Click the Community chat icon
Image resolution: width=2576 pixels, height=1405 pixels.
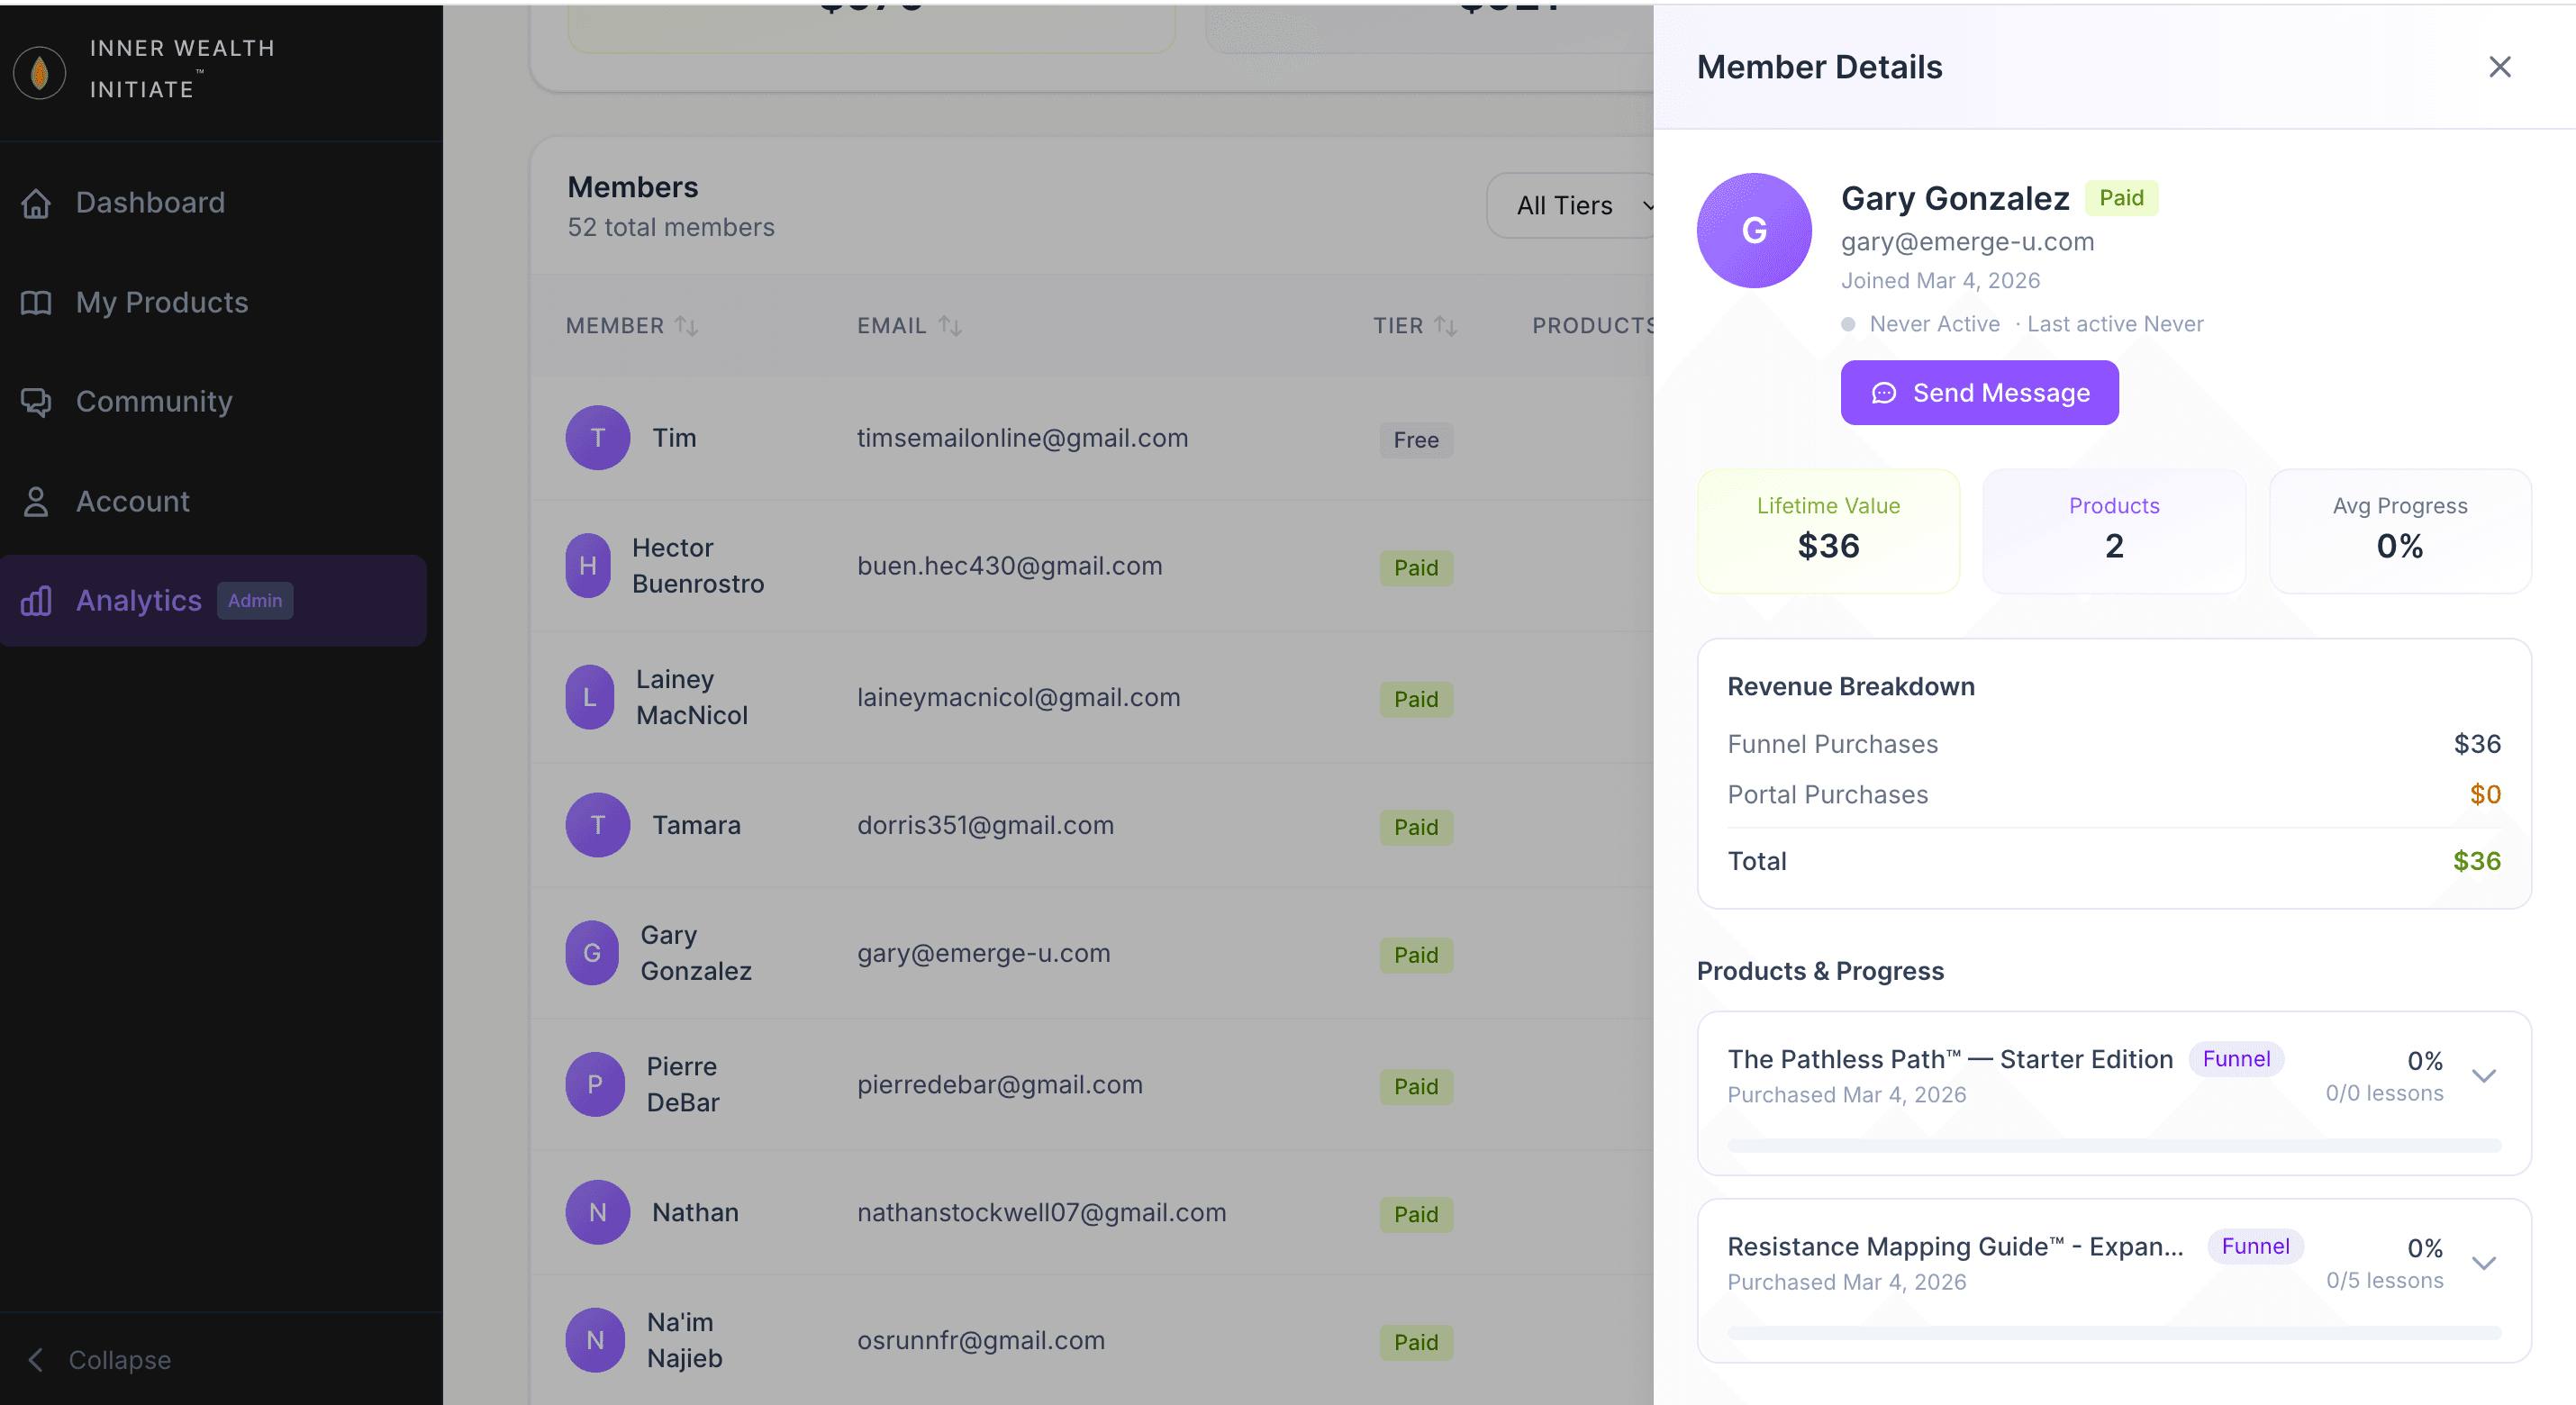[36, 401]
